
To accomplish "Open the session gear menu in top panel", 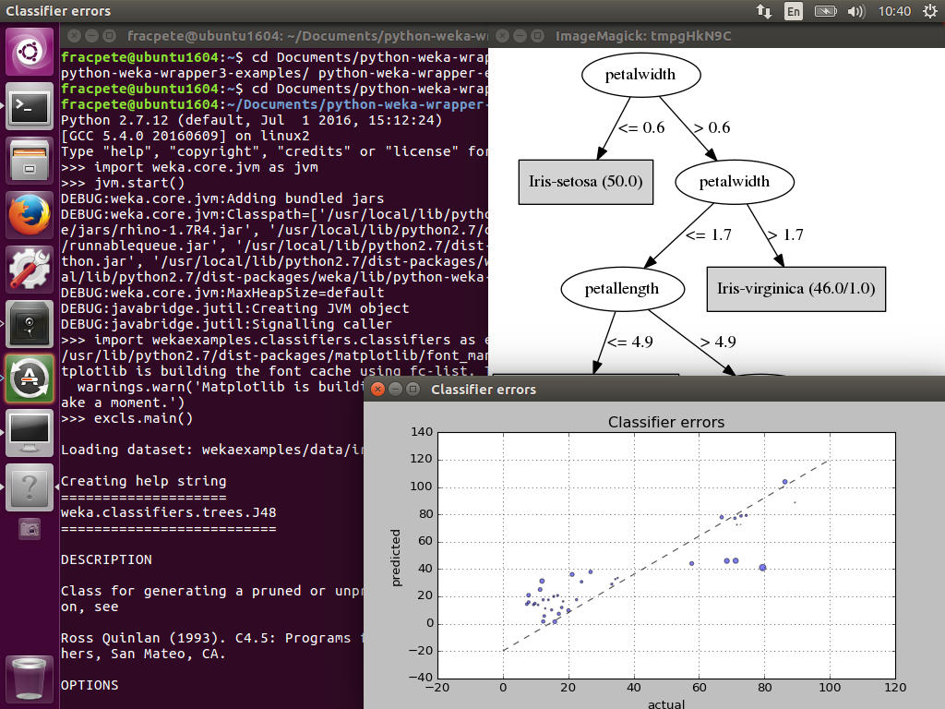I will 927,11.
